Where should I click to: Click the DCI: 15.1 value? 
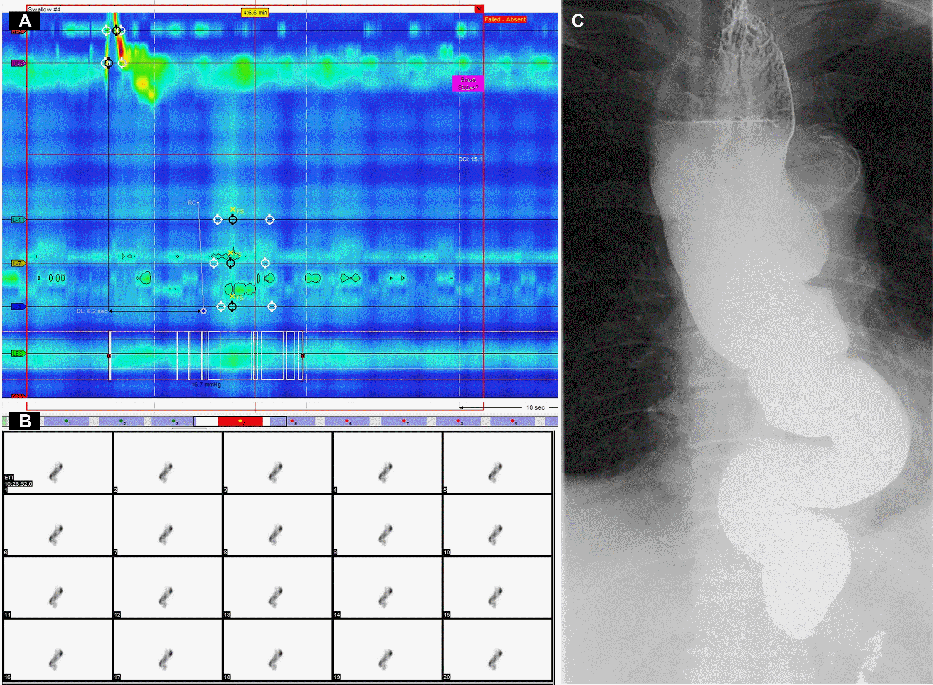470,159
